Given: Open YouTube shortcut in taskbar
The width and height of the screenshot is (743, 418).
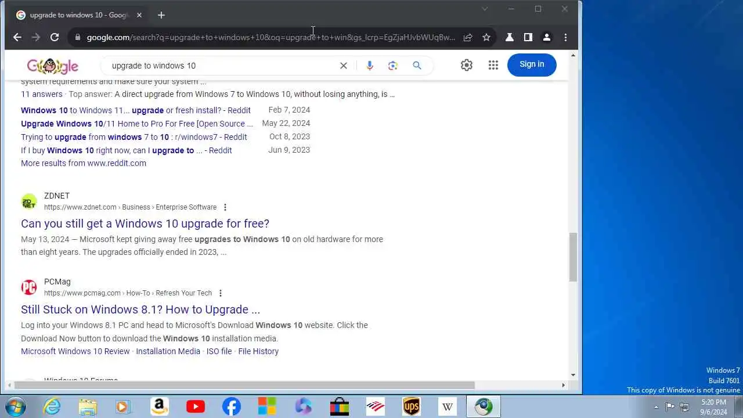Looking at the screenshot, I should (196, 407).
